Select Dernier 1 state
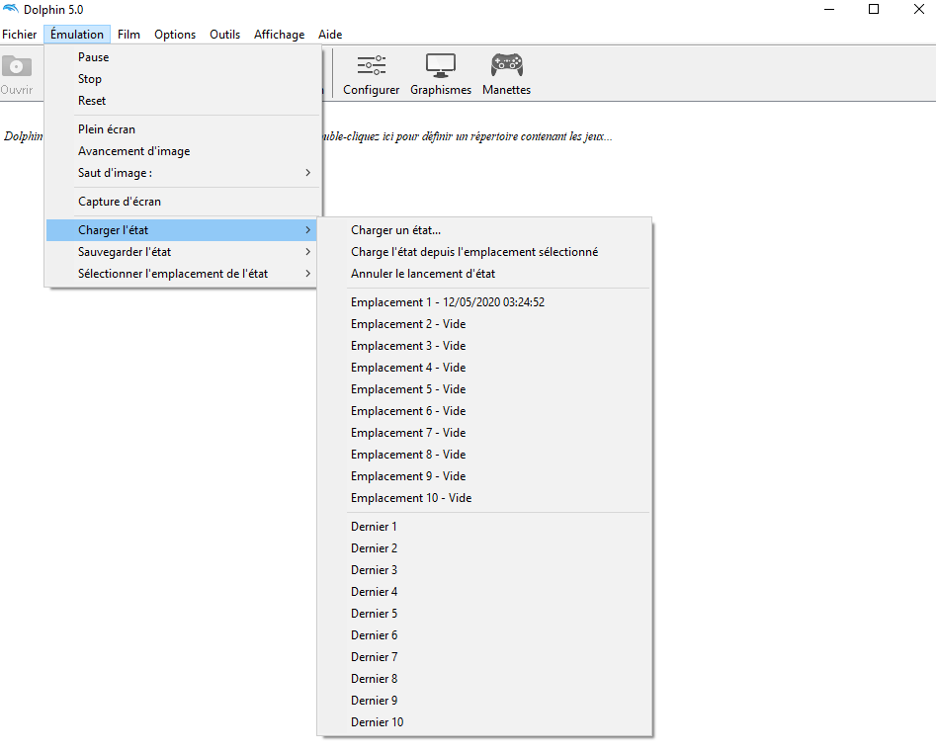937x753 pixels. [484, 527]
